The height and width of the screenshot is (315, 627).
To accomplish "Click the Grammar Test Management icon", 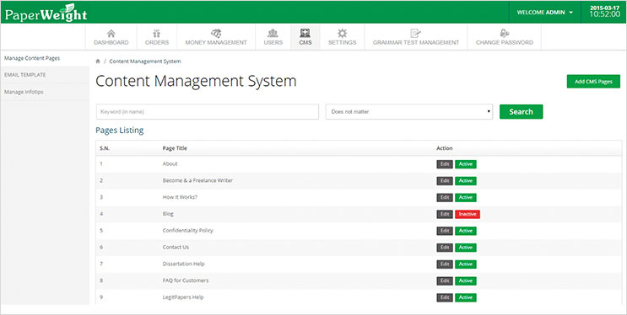I will click(x=416, y=33).
